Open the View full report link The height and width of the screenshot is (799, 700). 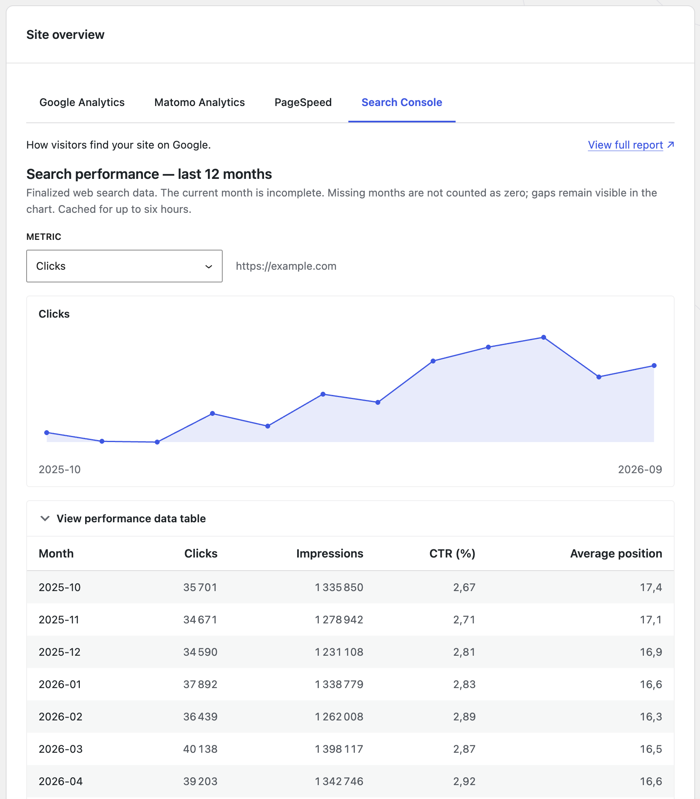tap(625, 145)
